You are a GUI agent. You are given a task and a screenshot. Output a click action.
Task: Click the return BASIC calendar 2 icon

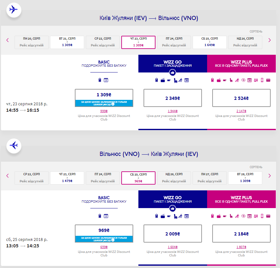click(x=106, y=216)
